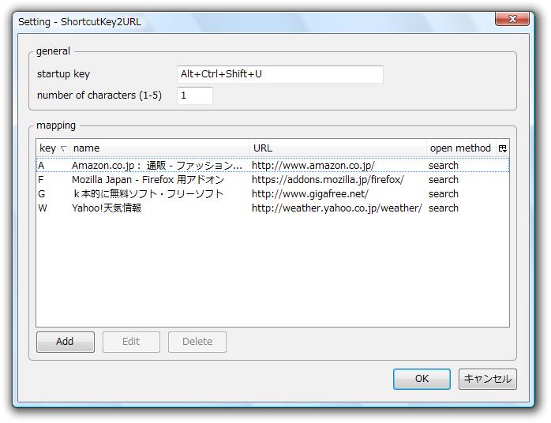The height and width of the screenshot is (423, 551).
Task: Close the Setting - ShortcutKey2URL window
Action: tap(512, 19)
